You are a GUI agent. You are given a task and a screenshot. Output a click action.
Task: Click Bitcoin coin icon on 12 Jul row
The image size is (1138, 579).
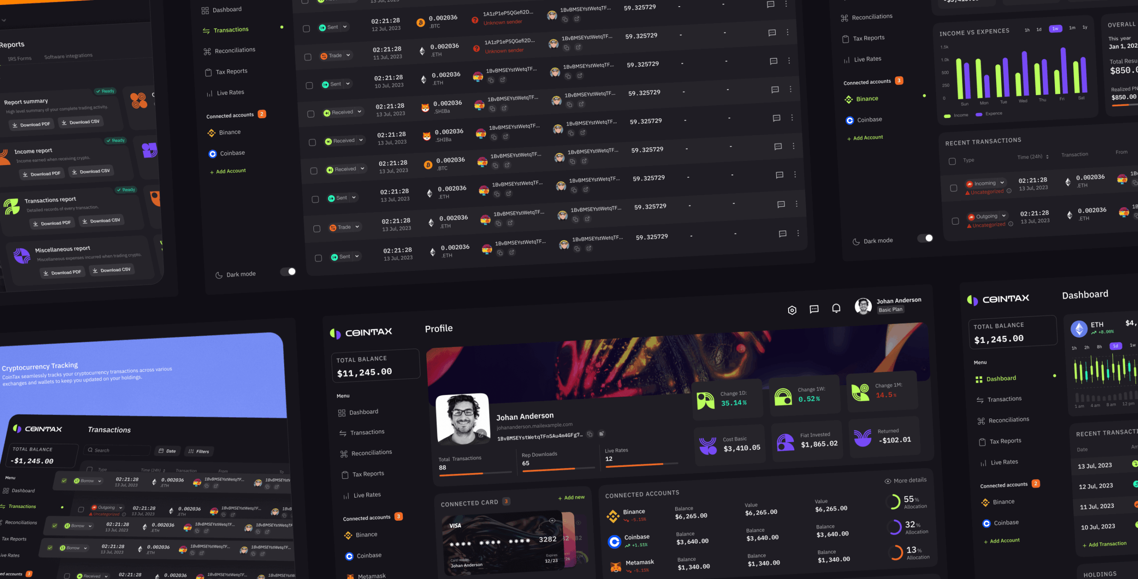(421, 23)
